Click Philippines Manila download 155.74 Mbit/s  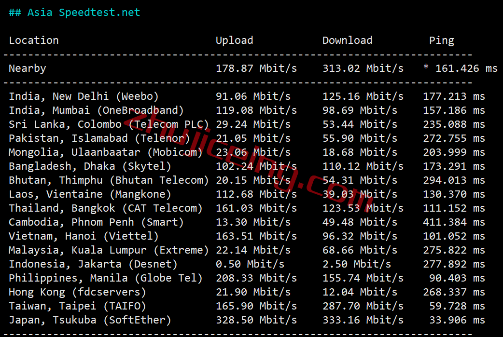point(363,278)
